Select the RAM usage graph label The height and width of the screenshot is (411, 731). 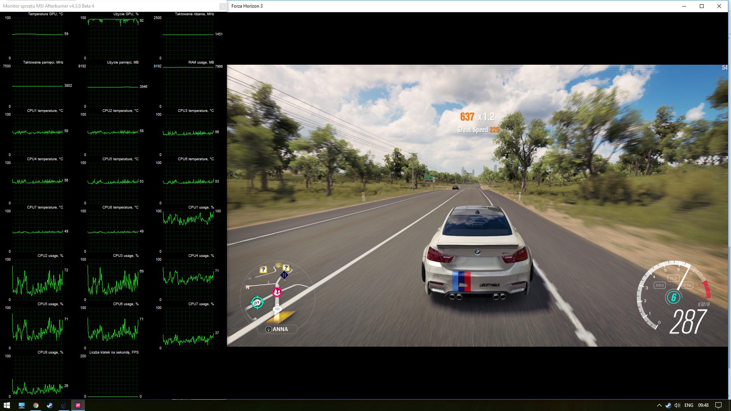coord(201,62)
